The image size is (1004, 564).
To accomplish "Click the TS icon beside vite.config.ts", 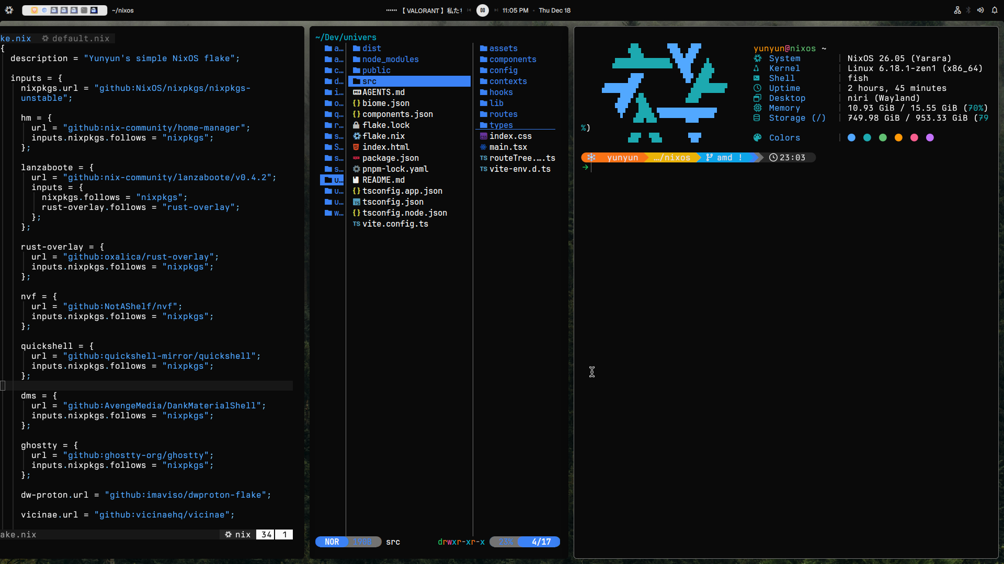I will 357,224.
